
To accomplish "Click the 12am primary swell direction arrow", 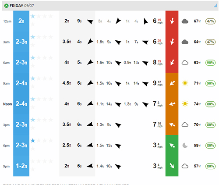I will [90, 21].
